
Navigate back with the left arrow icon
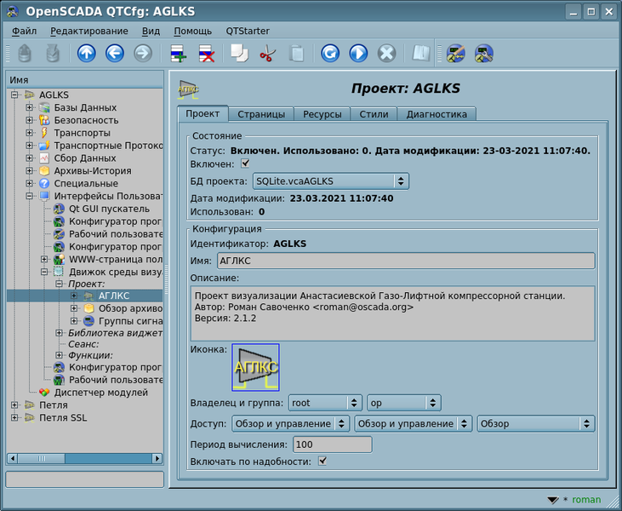[115, 53]
